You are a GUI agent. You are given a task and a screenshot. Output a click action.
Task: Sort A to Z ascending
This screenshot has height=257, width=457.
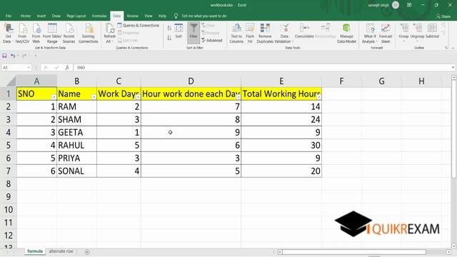tap(169, 29)
